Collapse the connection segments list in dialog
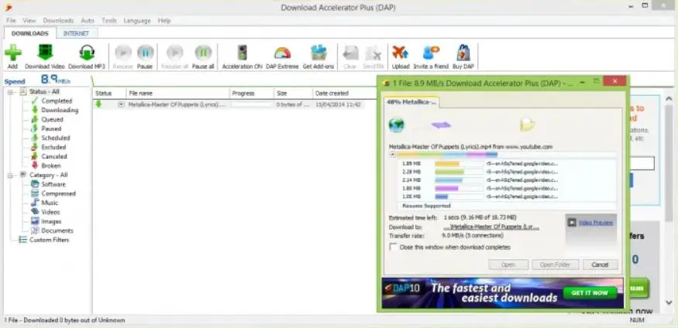 pos(393,155)
